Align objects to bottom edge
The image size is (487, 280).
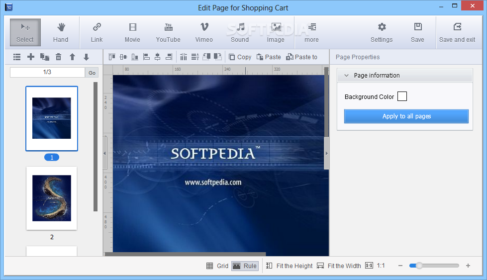coord(135,57)
